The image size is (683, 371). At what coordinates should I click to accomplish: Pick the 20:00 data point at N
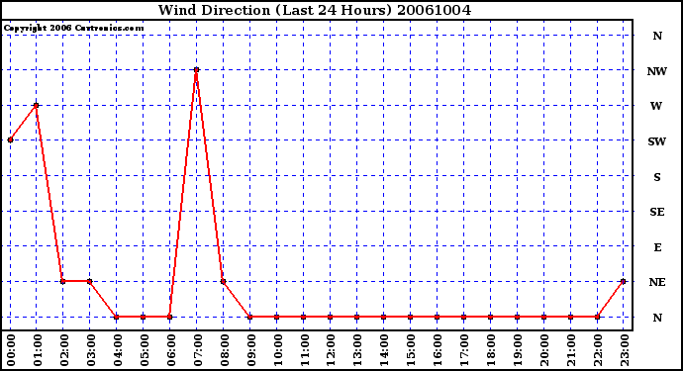(x=544, y=317)
